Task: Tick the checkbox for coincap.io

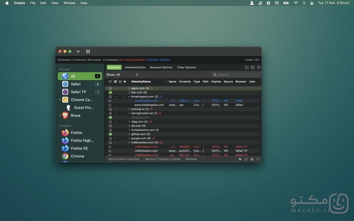Action: [x=110, y=109]
